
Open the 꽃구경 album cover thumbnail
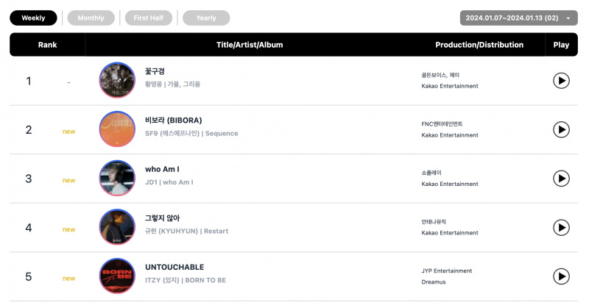coord(117,80)
